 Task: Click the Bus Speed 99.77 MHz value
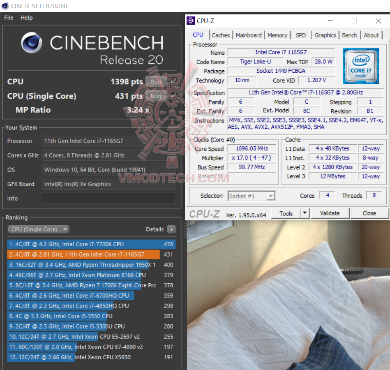point(252,167)
